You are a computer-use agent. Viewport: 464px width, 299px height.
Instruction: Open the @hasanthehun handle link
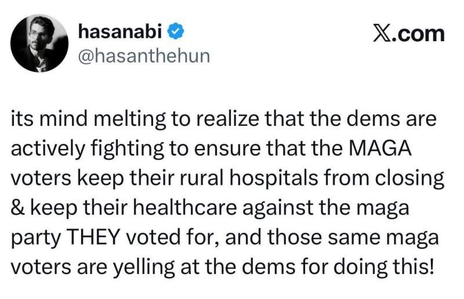point(143,56)
